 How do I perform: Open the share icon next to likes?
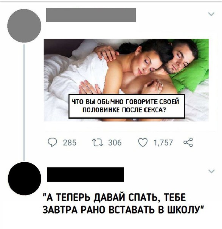188,142
